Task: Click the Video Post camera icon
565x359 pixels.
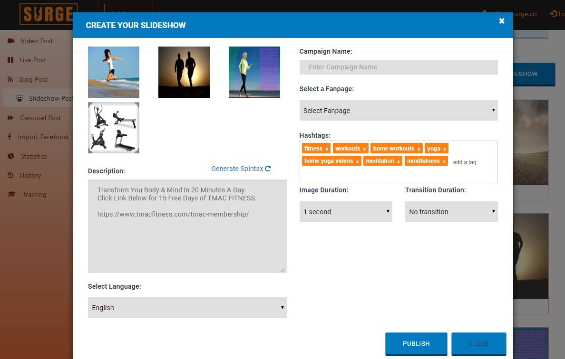Action: click(11, 41)
